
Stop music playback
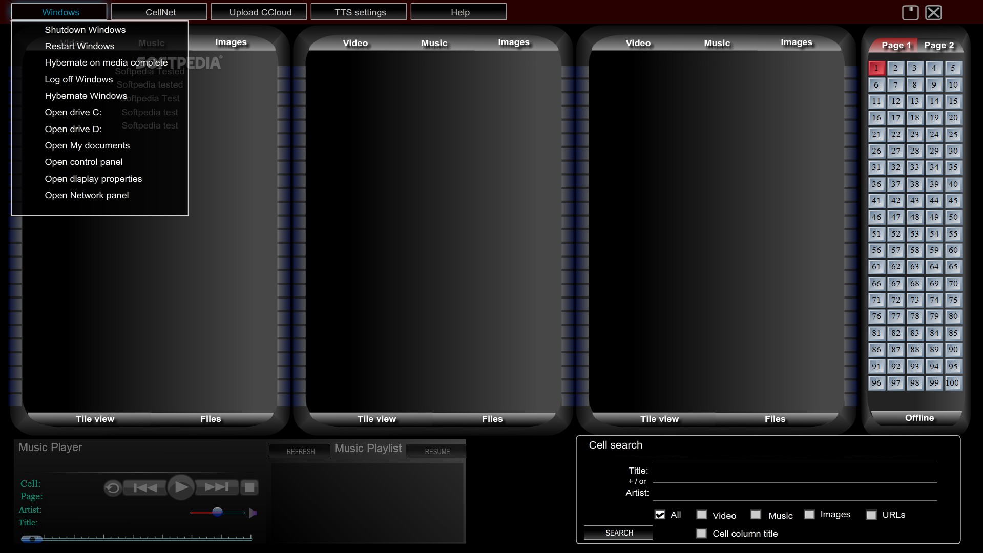point(249,487)
